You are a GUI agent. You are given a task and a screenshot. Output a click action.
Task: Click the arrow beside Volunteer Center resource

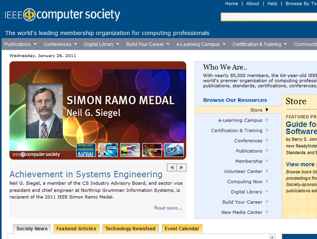click(x=267, y=171)
